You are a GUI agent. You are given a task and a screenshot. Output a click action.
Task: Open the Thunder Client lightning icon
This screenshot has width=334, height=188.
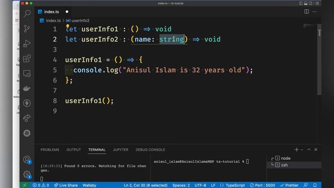pyautogui.click(x=27, y=103)
